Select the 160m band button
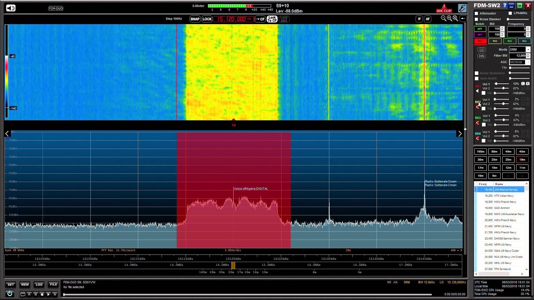 pos(481,152)
